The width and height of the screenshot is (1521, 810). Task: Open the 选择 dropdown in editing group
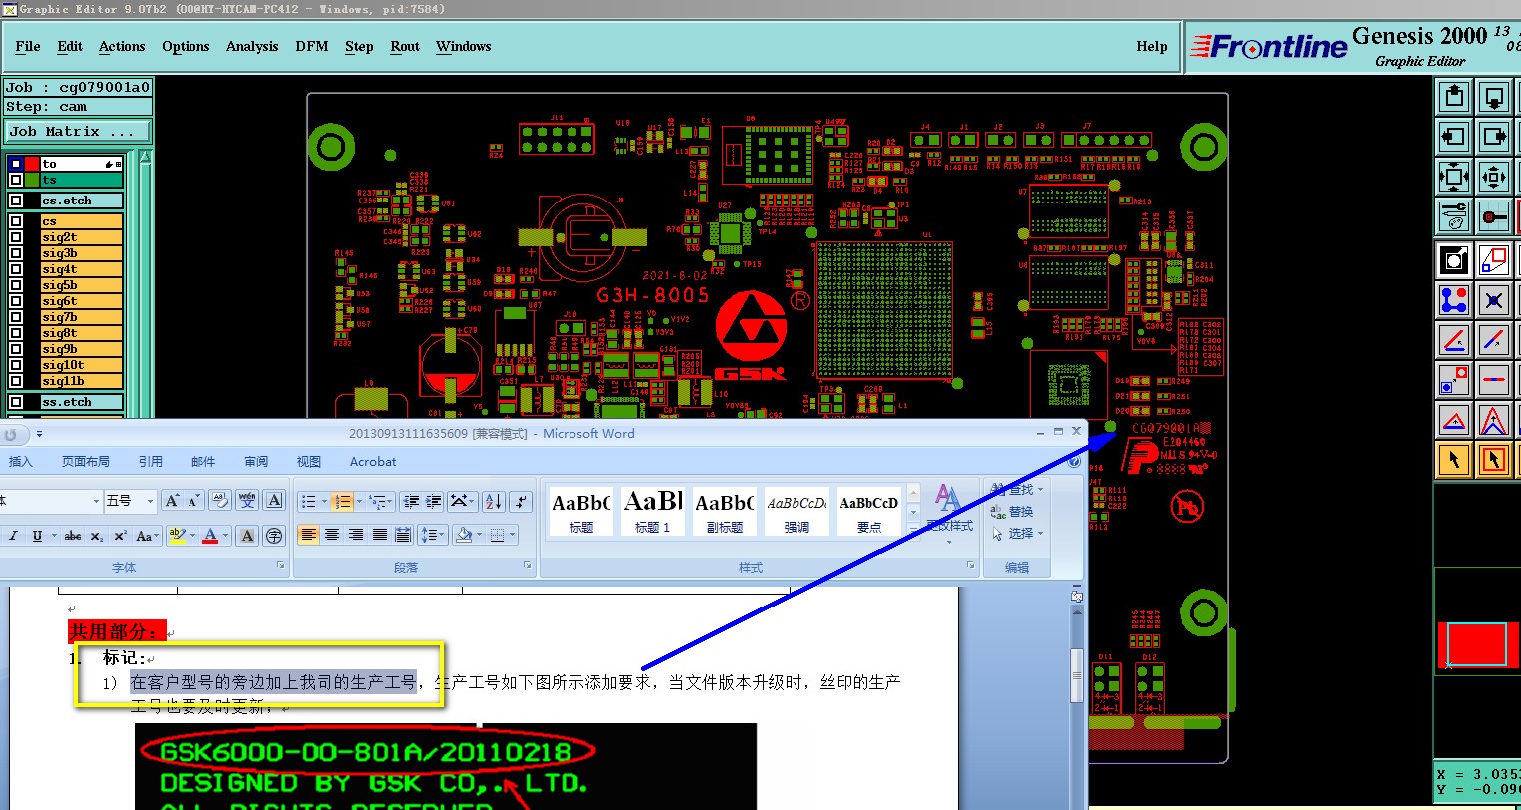(x=1018, y=534)
